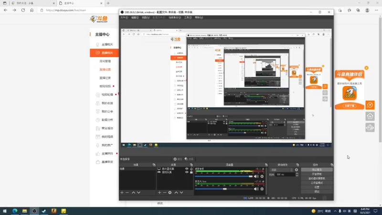Open OBS 编辑(E) menu
The height and width of the screenshot is (215, 382).
click(x=135, y=18)
